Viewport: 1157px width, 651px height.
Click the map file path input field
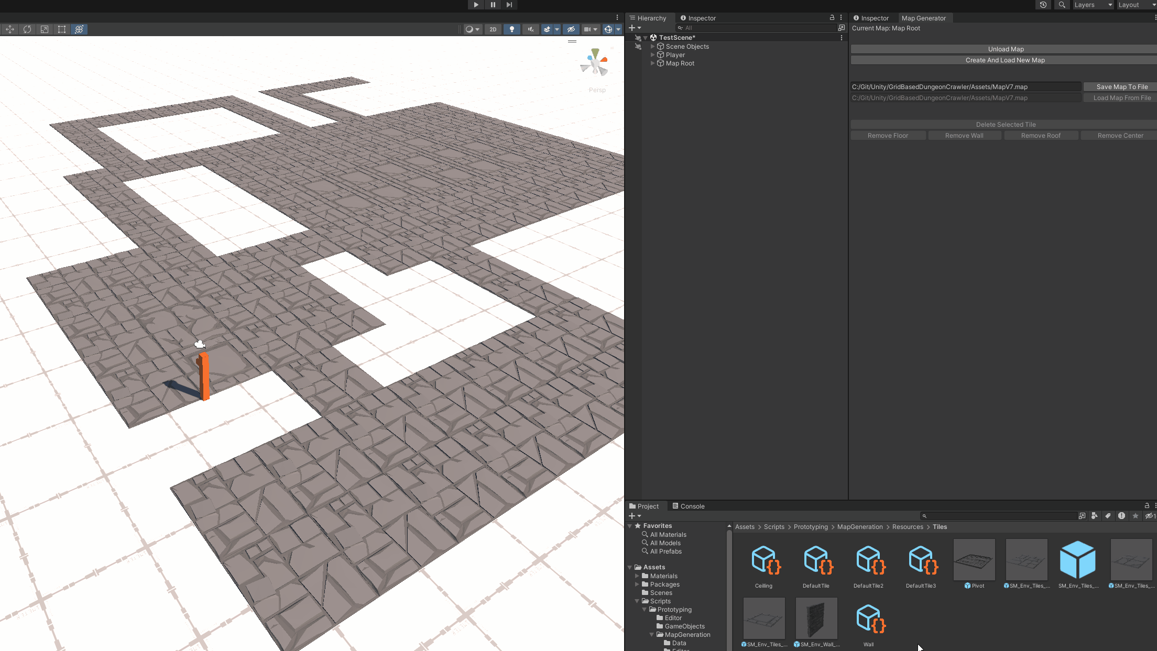point(965,87)
